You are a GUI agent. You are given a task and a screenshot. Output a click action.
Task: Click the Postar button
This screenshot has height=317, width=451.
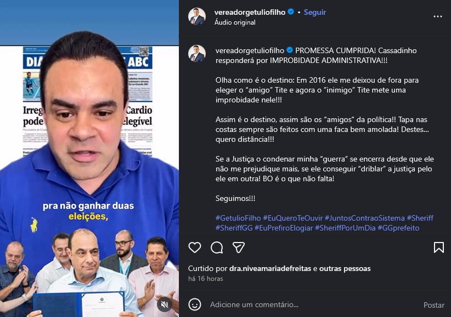(434, 304)
